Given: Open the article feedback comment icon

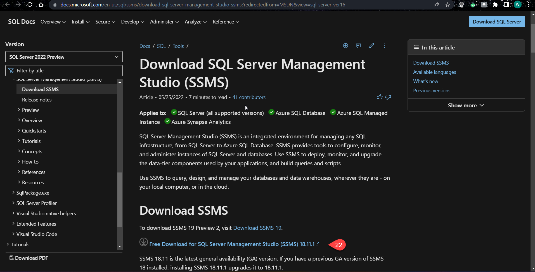Looking at the screenshot, I should click(358, 46).
